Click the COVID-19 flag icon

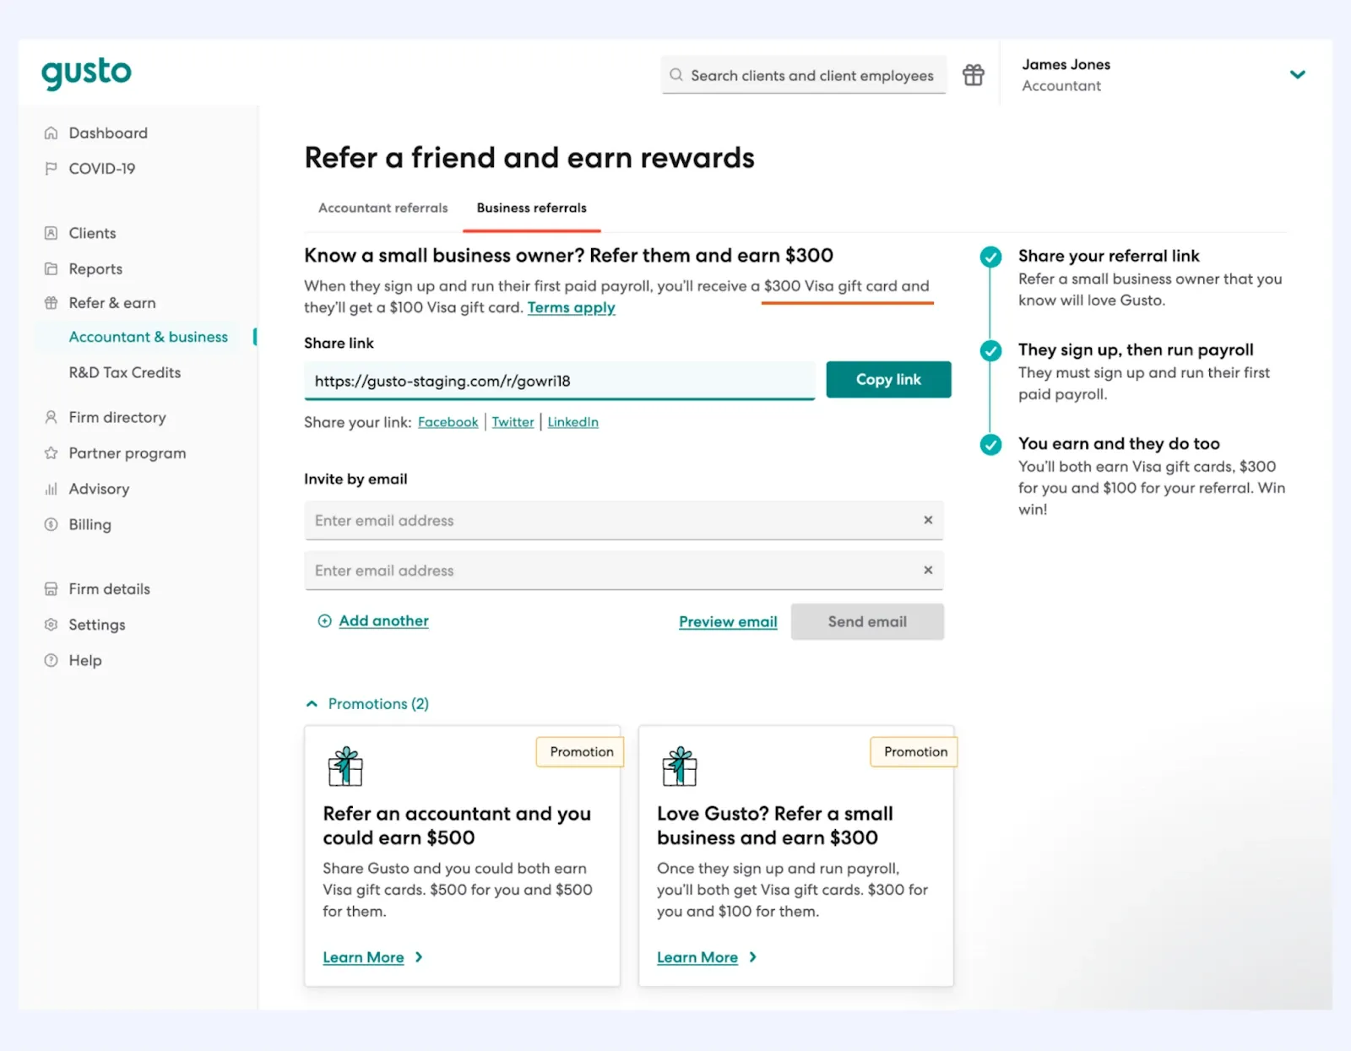pos(52,168)
